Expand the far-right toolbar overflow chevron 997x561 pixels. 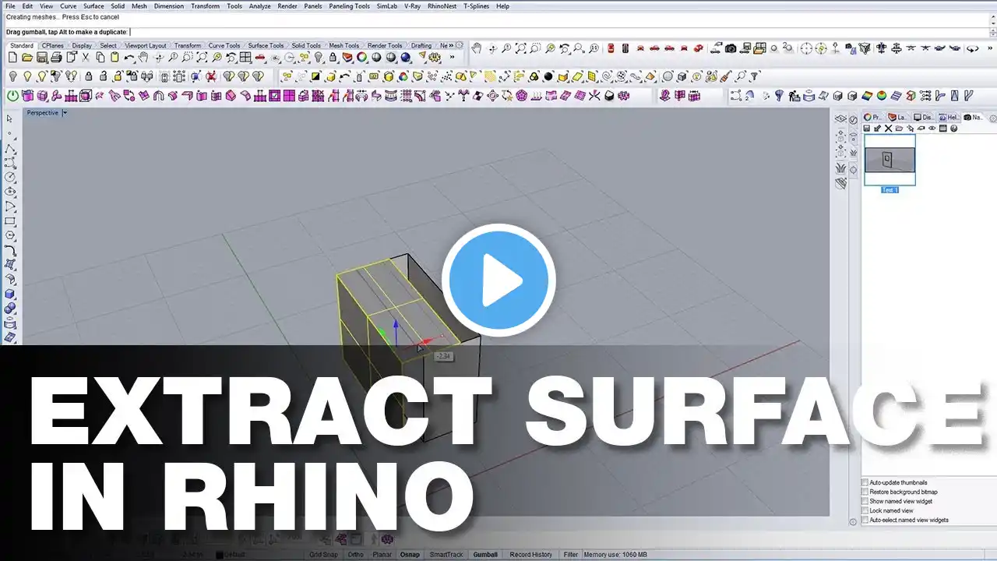pyautogui.click(x=990, y=48)
